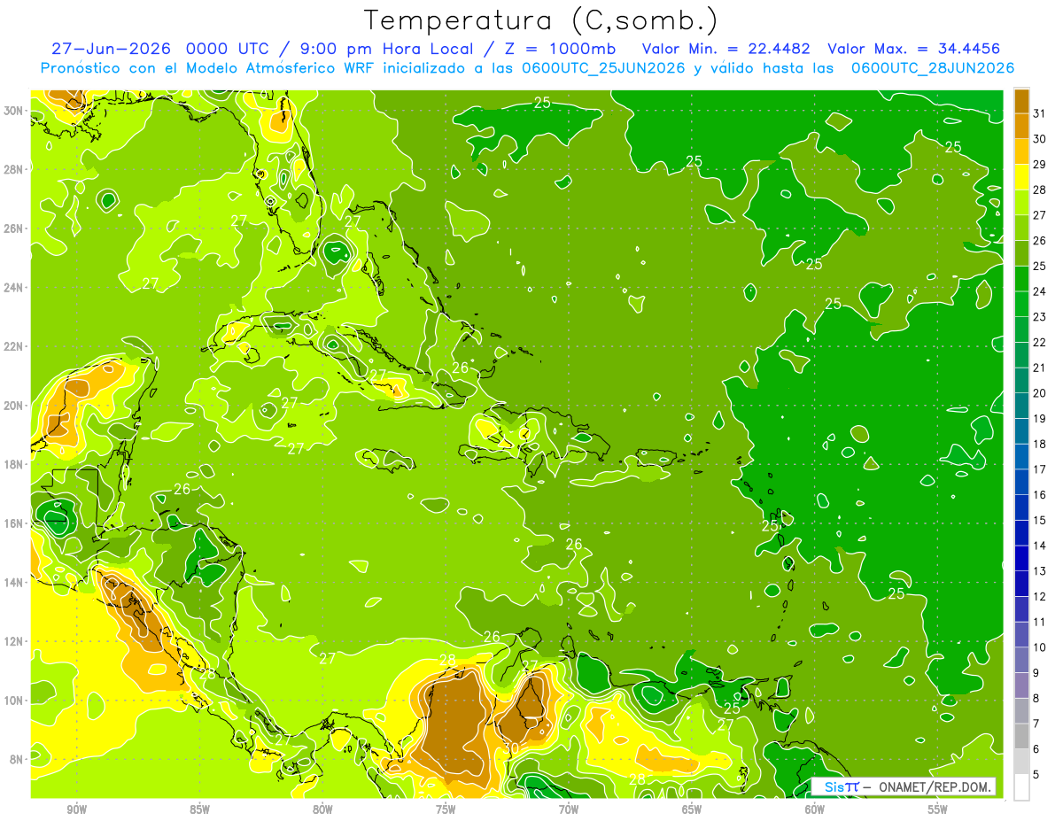Click the '22' label on the color legend
The width and height of the screenshot is (1063, 821).
click(x=1040, y=343)
